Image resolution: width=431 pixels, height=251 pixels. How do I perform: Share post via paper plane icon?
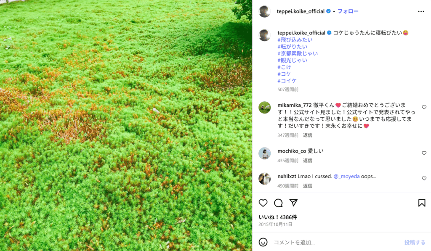(x=293, y=203)
